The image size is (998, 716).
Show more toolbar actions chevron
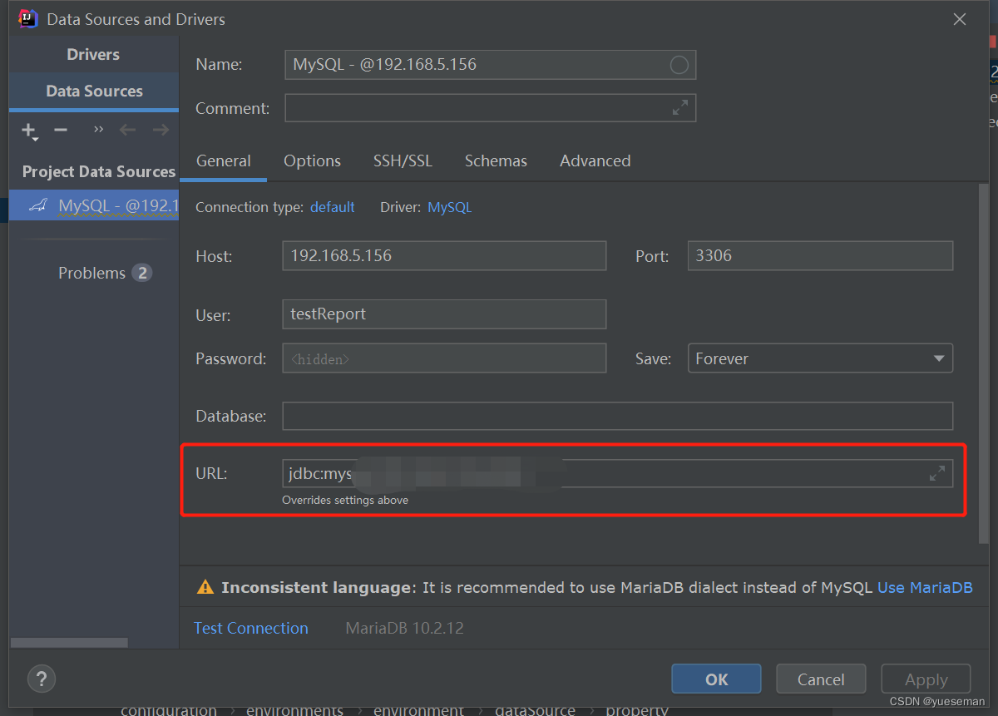point(99,130)
